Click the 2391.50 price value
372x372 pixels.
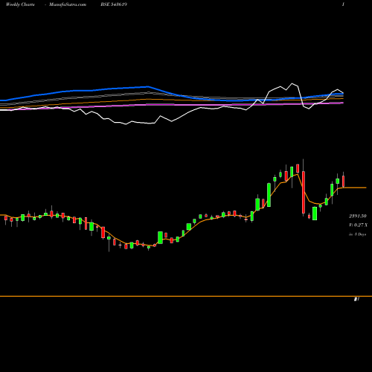click(357, 217)
